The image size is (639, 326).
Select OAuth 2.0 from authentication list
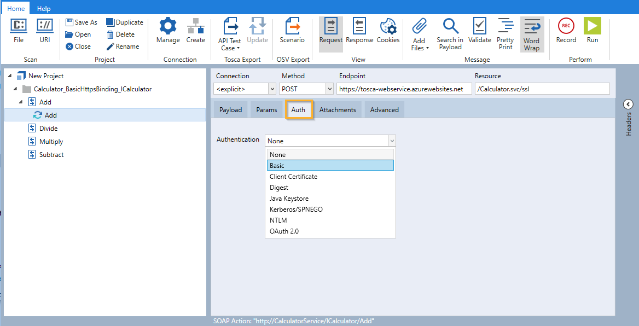pyautogui.click(x=284, y=231)
